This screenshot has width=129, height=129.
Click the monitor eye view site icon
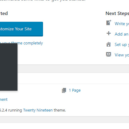pyautogui.click(x=108, y=55)
